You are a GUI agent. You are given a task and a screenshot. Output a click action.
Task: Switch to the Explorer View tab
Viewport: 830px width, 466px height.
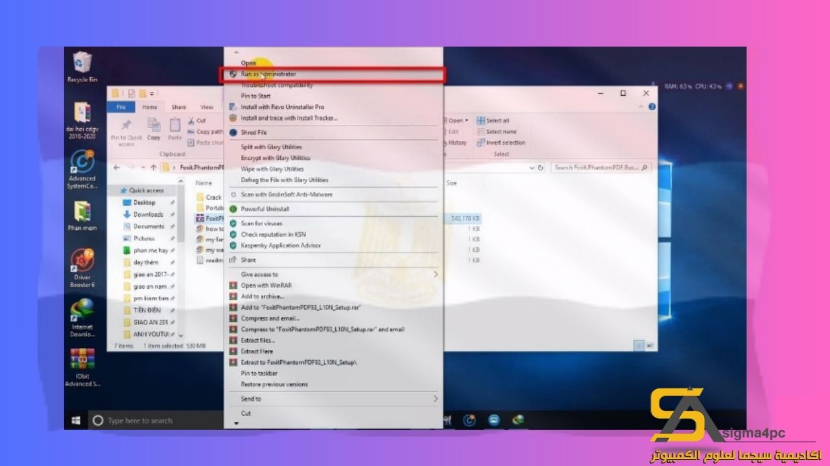207,107
